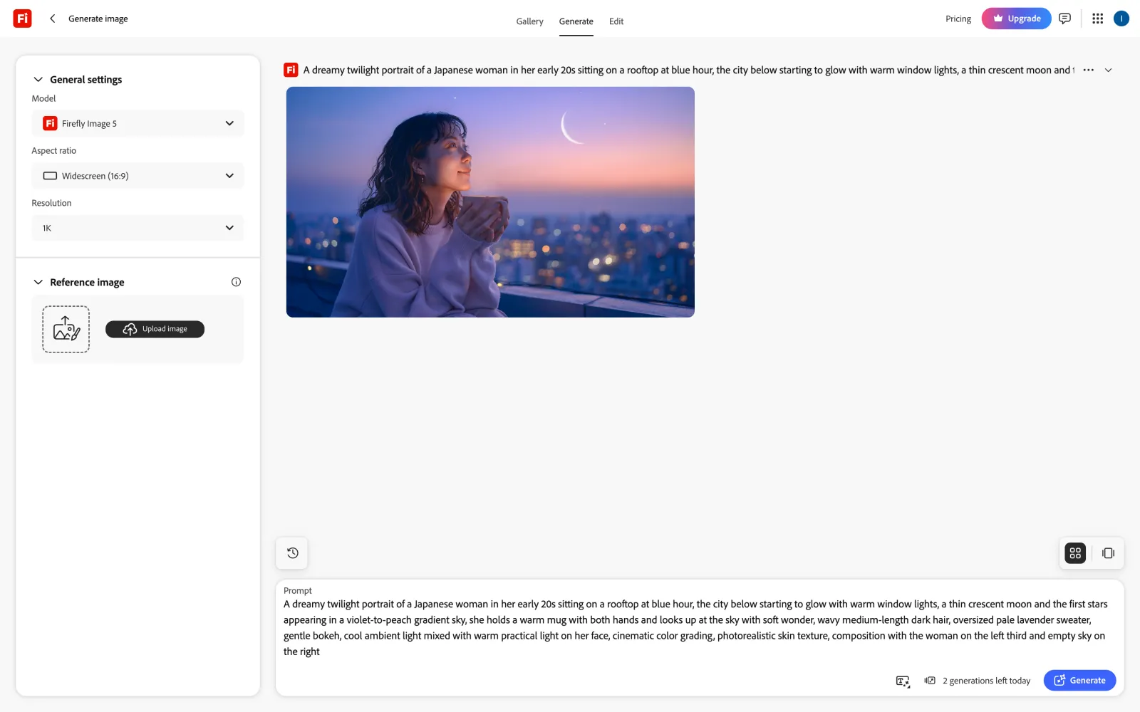This screenshot has height=712, width=1140.
Task: Open generation history
Action: point(292,553)
